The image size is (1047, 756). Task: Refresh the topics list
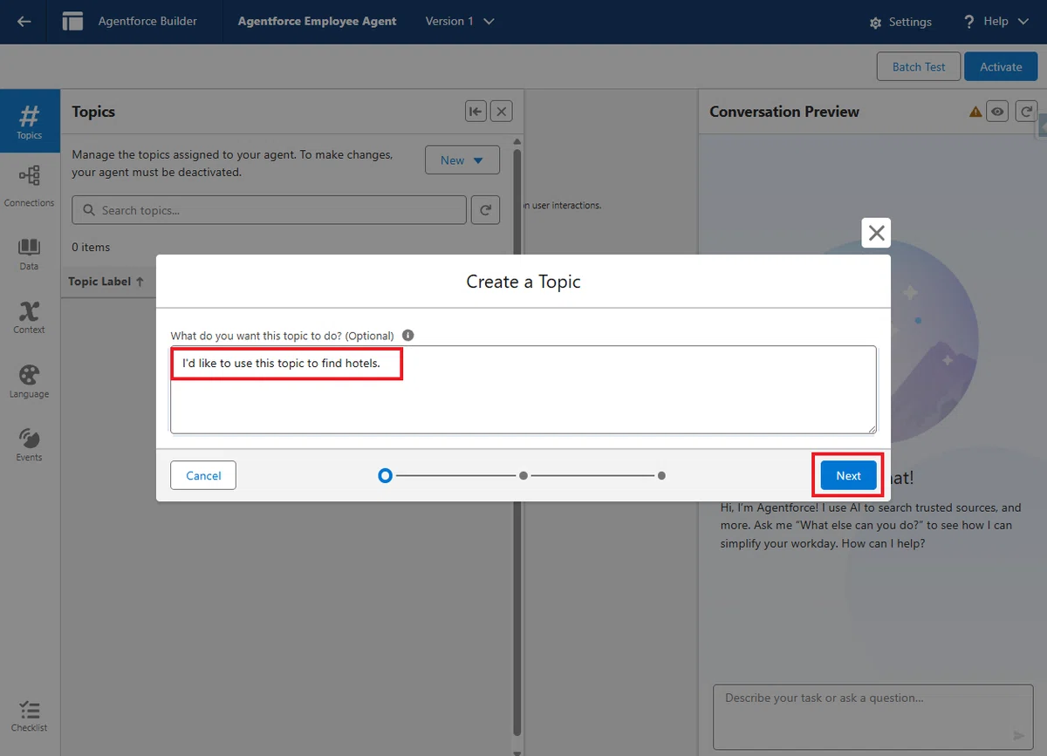(x=486, y=210)
